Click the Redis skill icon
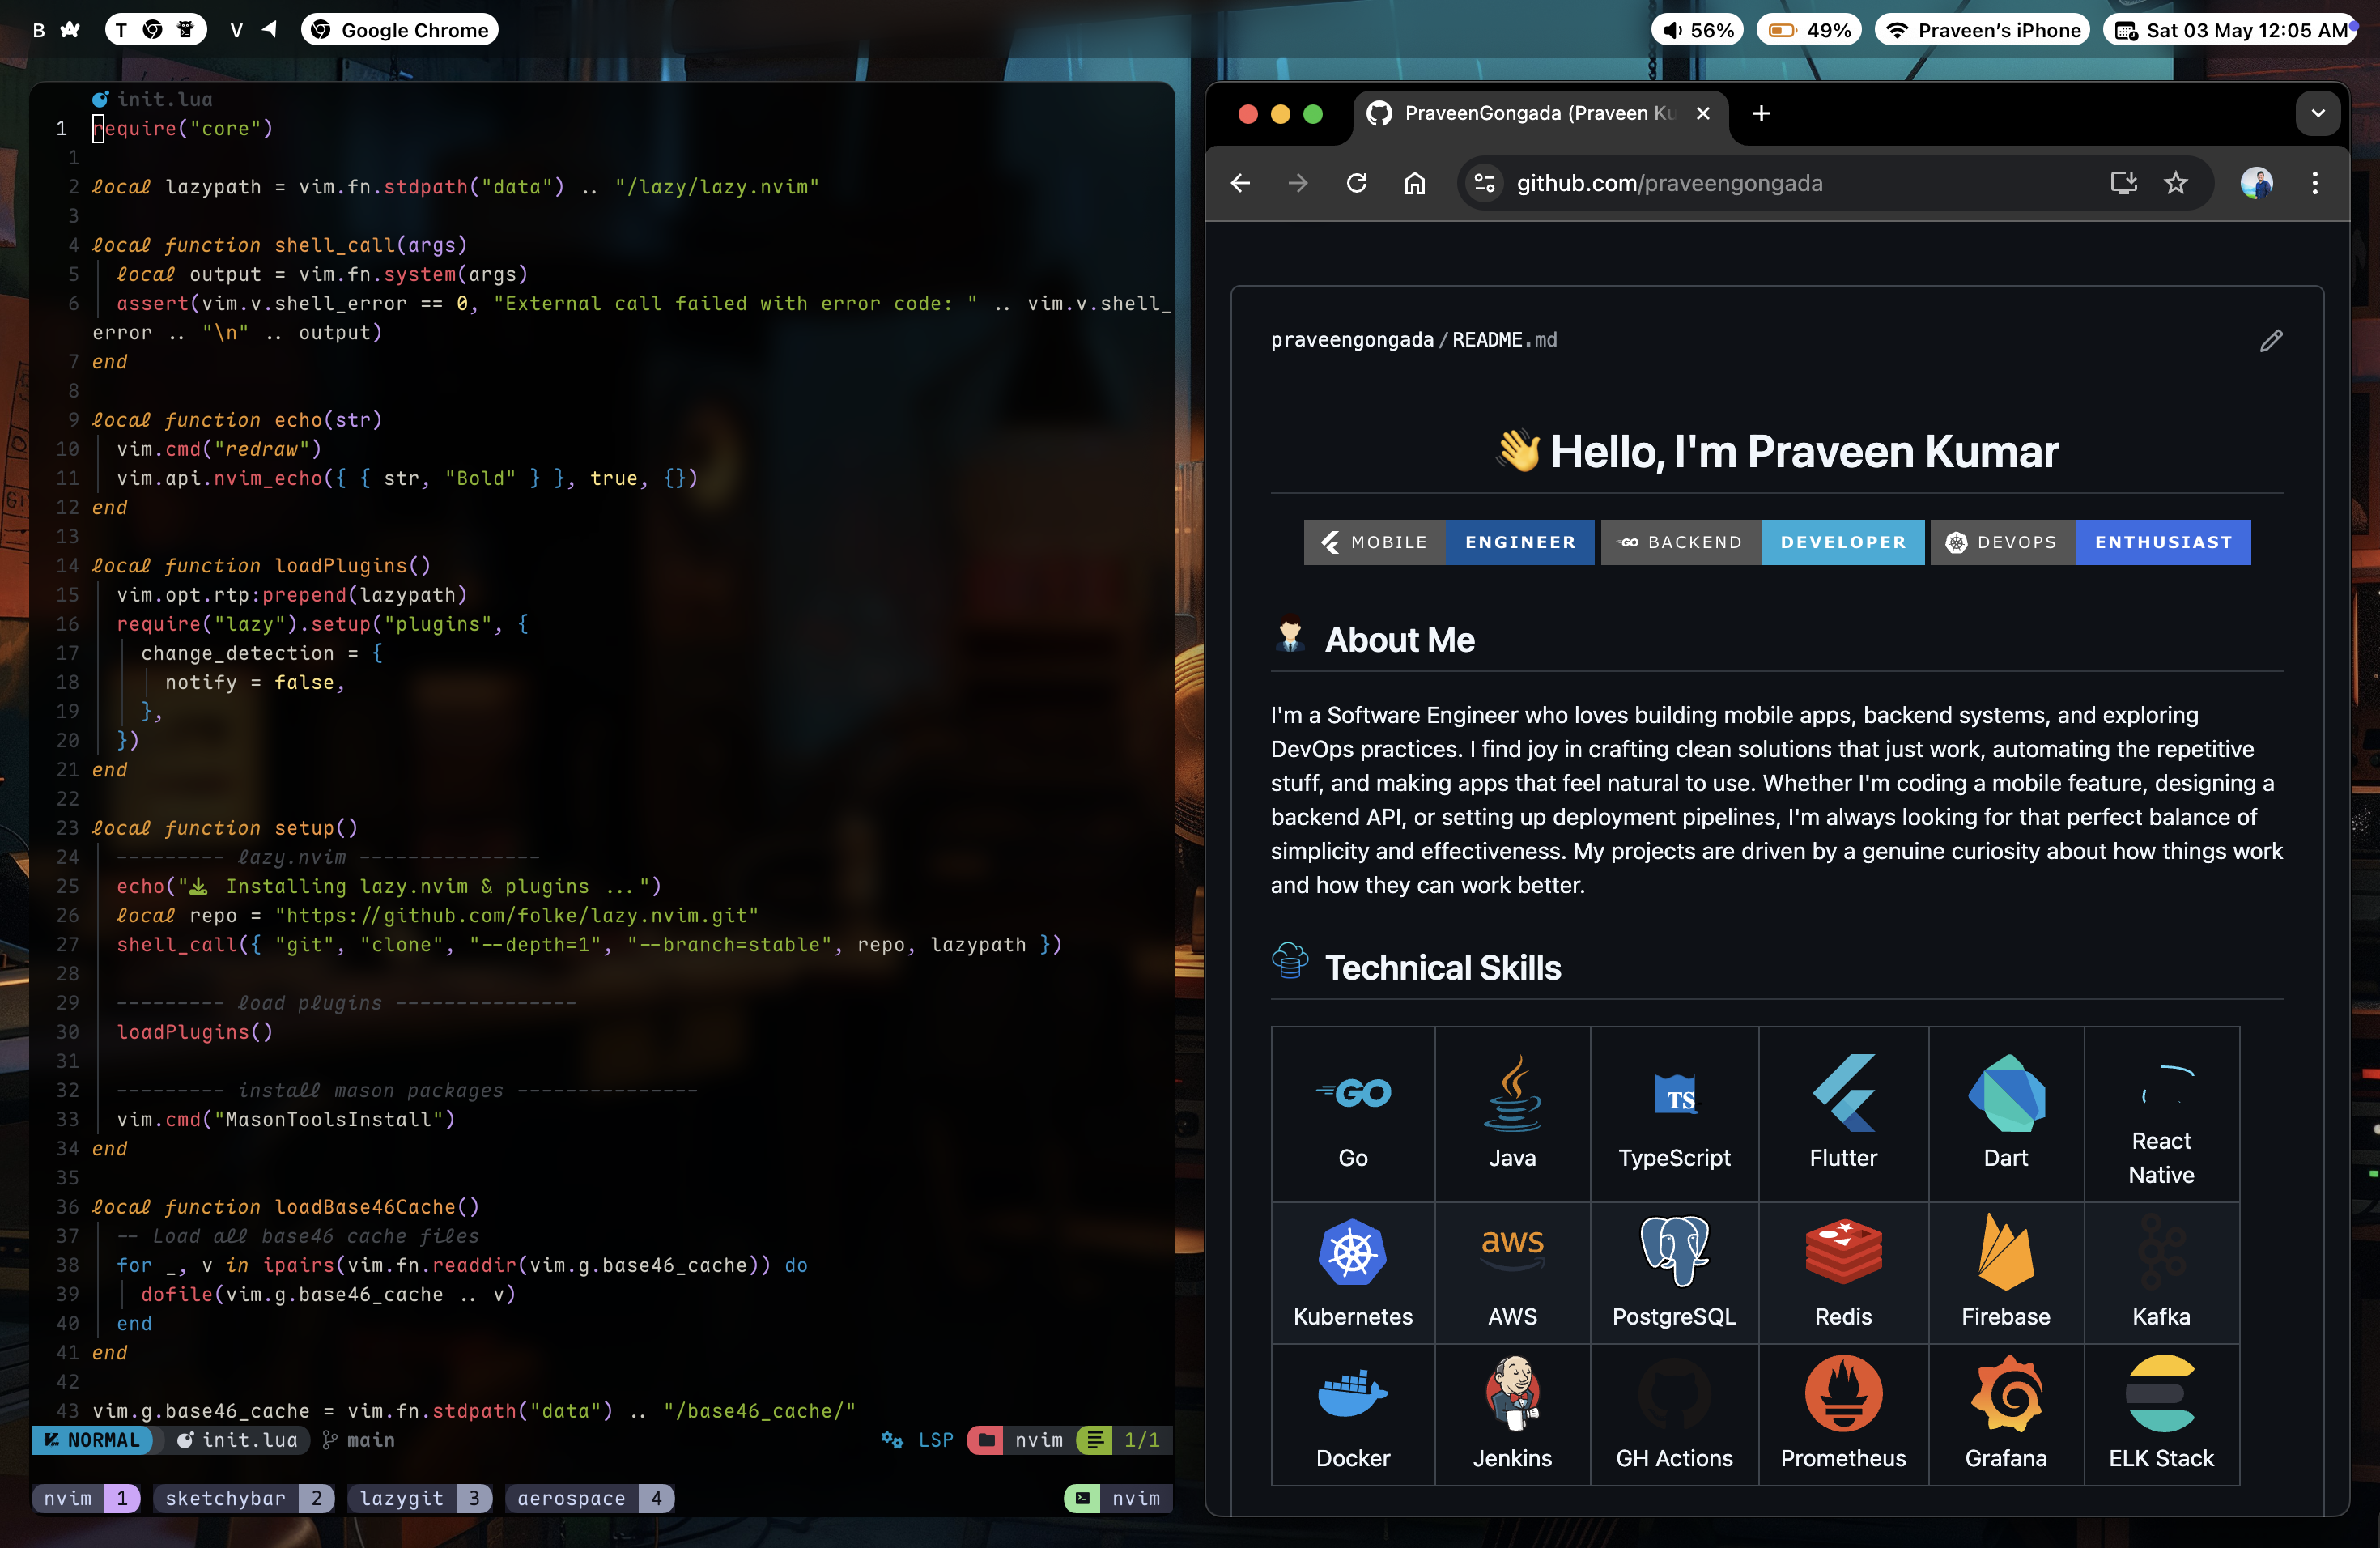The height and width of the screenshot is (1548, 2380). [x=1843, y=1252]
